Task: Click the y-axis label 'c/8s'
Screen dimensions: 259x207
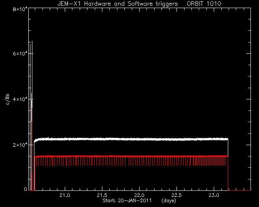Action: (8, 99)
